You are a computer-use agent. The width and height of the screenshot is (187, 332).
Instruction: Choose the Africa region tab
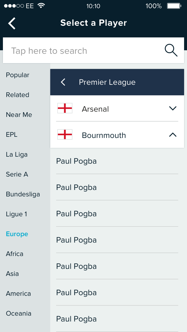point(15,254)
